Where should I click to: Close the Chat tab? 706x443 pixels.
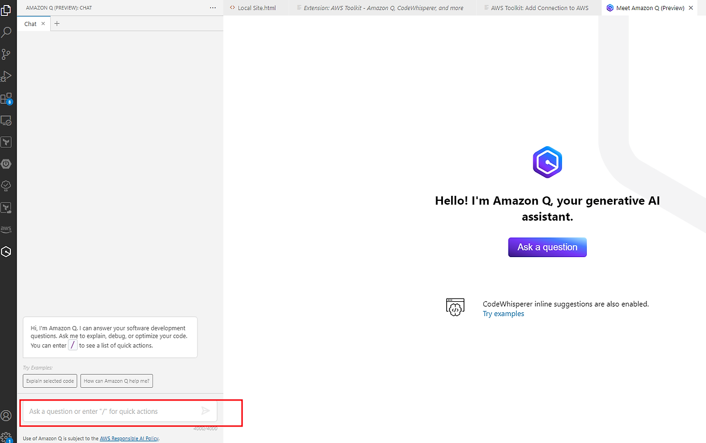[43, 24]
